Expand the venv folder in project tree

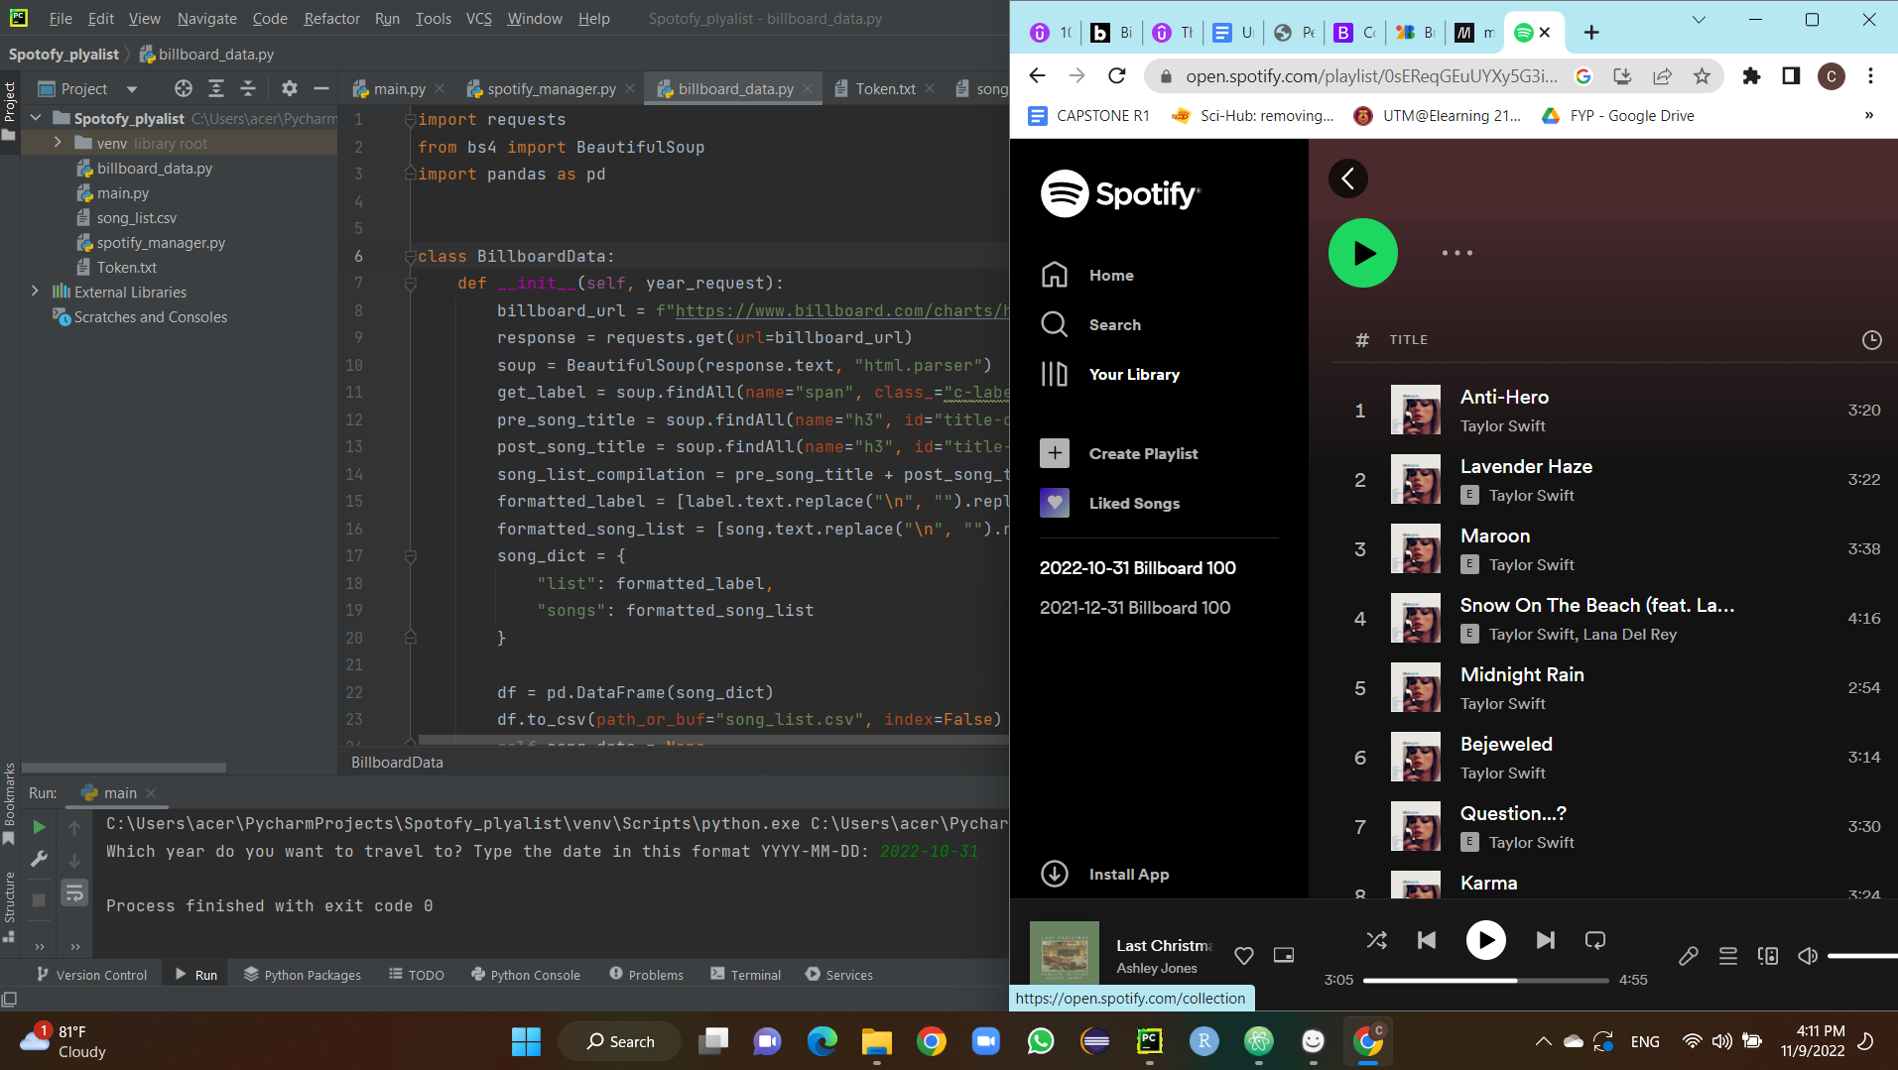pos(58,143)
